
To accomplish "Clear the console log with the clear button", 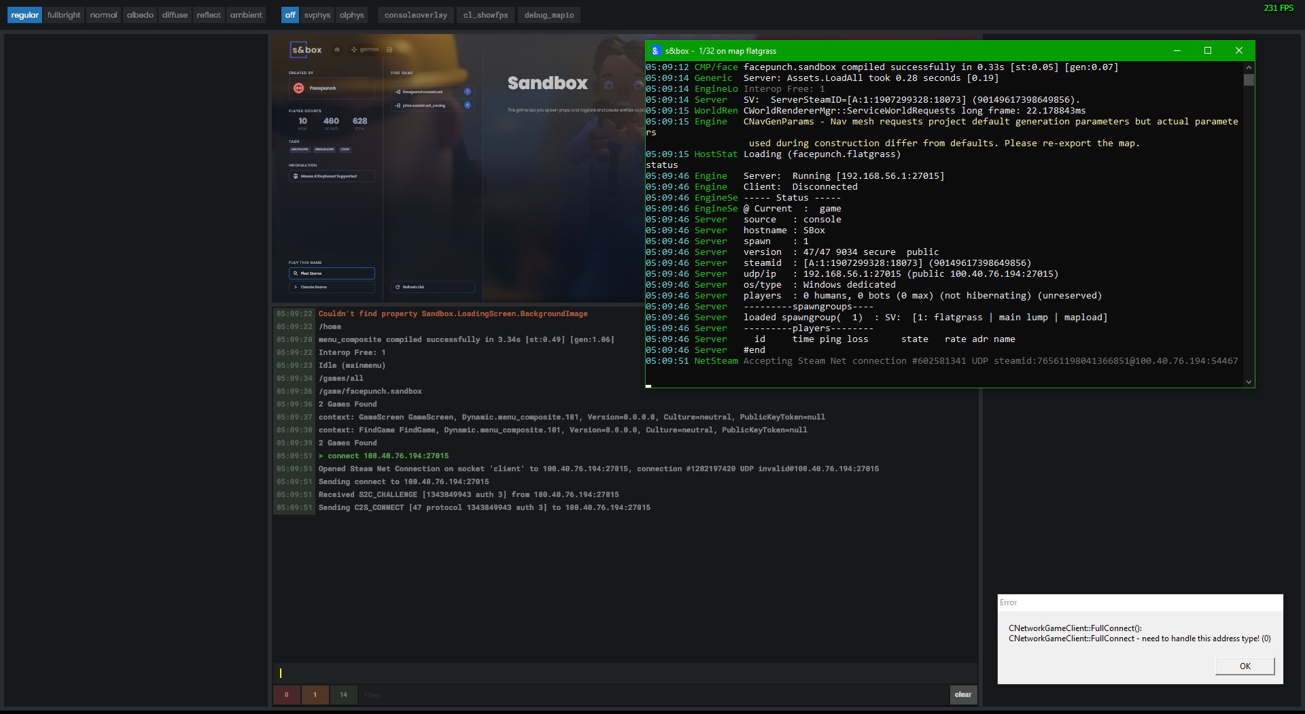I will (x=962, y=695).
